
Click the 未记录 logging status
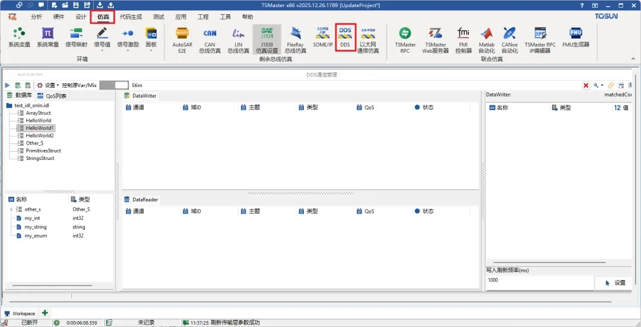click(x=146, y=322)
